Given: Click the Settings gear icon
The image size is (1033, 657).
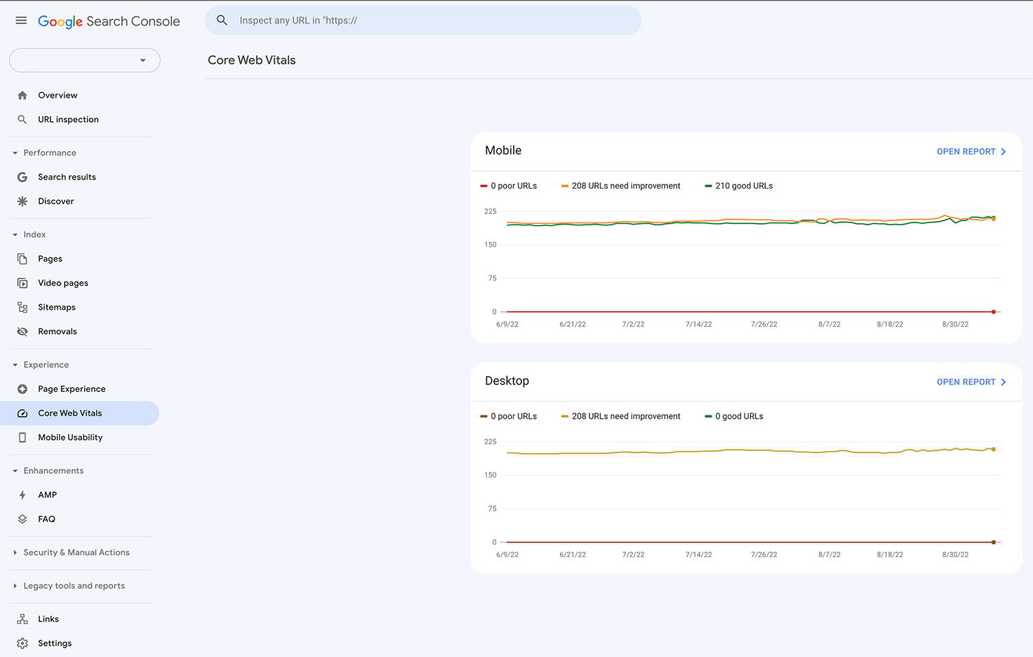Looking at the screenshot, I should pyautogui.click(x=22, y=643).
